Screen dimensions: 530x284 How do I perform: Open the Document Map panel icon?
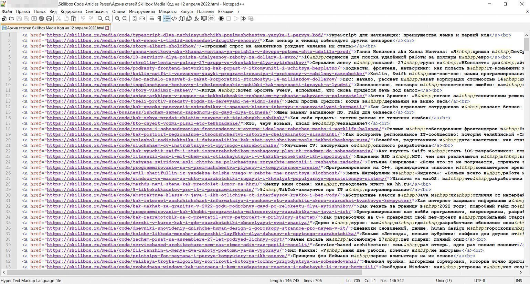[182, 19]
